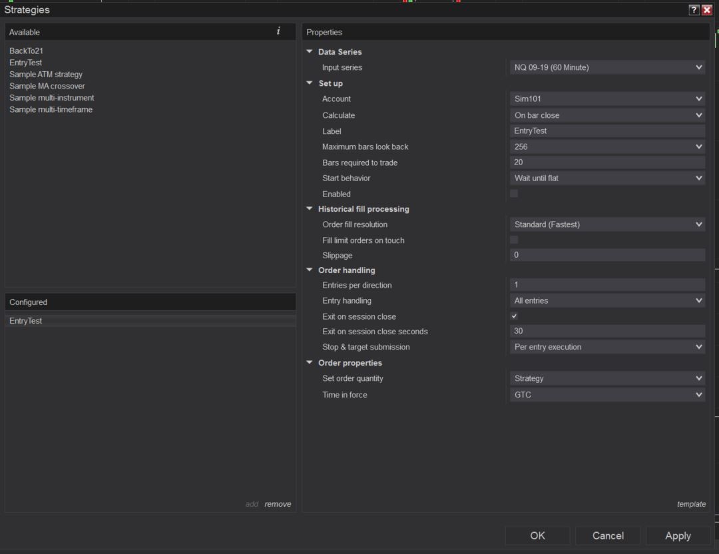Click the Label input field

[x=607, y=131]
